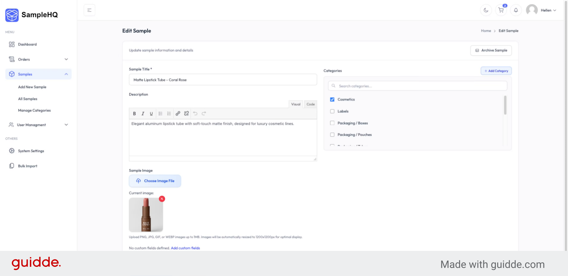Switch to dark mode using the moon icon

(486, 10)
